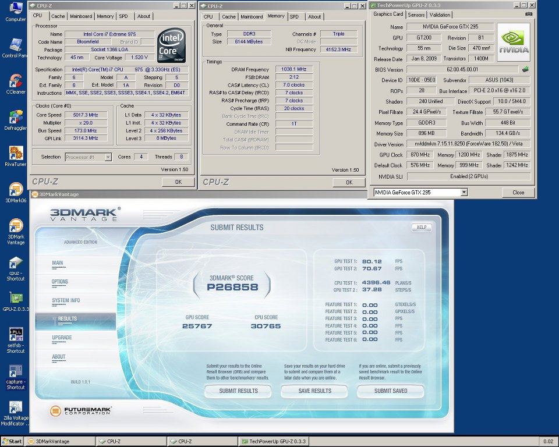This screenshot has height=447, width=559.
Task: Click the GPU-Z title bar icon
Action: [x=373, y=5]
